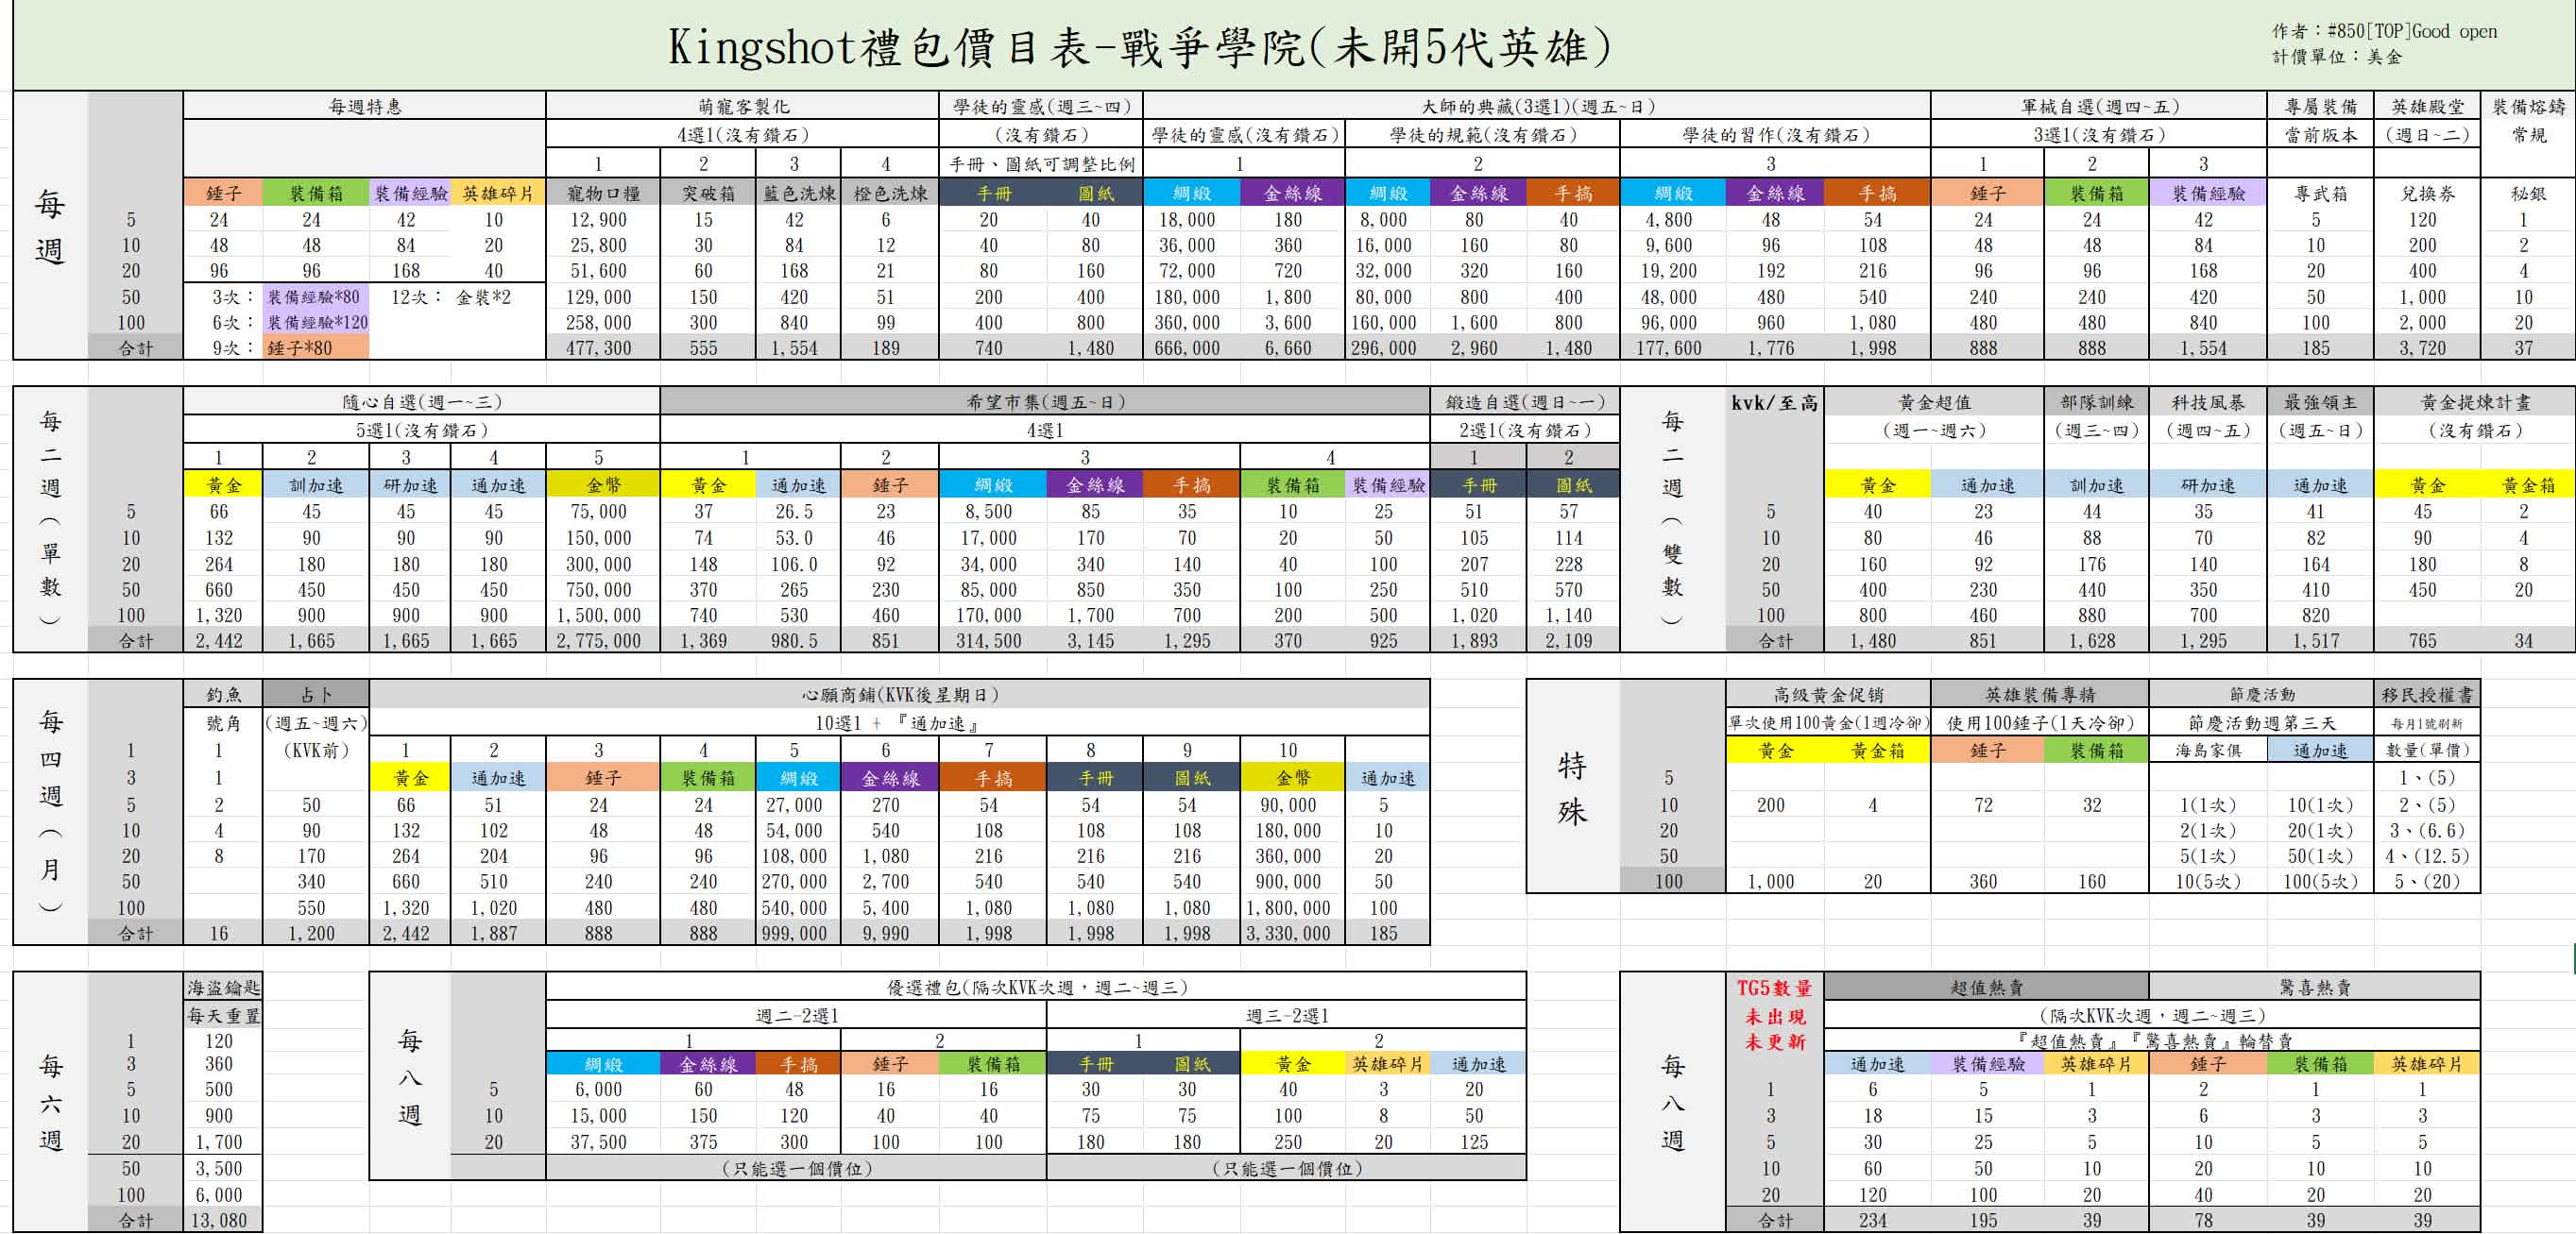Select the '手冊、圖紙可調整比例' note cell

point(1041,165)
